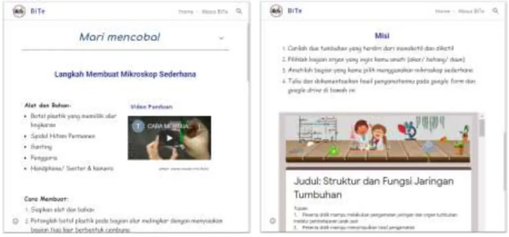The height and width of the screenshot is (237, 509).
Task: Click the BiTe logo in right window
Action: 276,11
